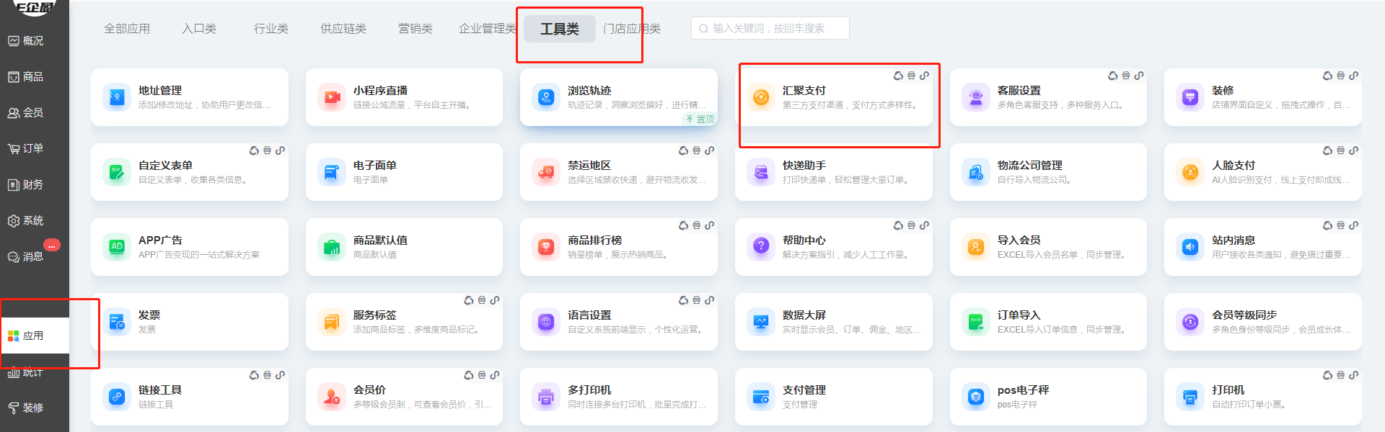Image resolution: width=1385 pixels, height=432 pixels.
Task: Open the 语言设置 globe icon
Action: tap(546, 322)
